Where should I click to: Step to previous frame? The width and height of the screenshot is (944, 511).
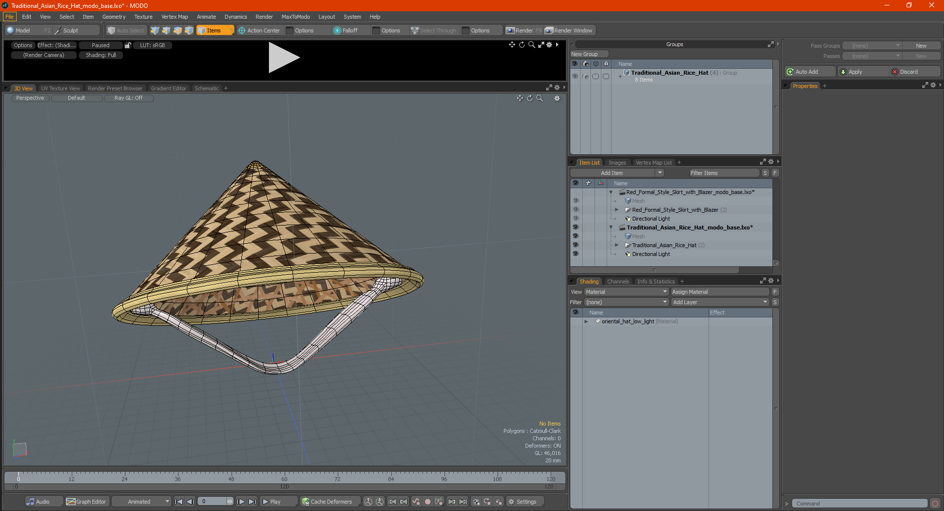coord(191,502)
